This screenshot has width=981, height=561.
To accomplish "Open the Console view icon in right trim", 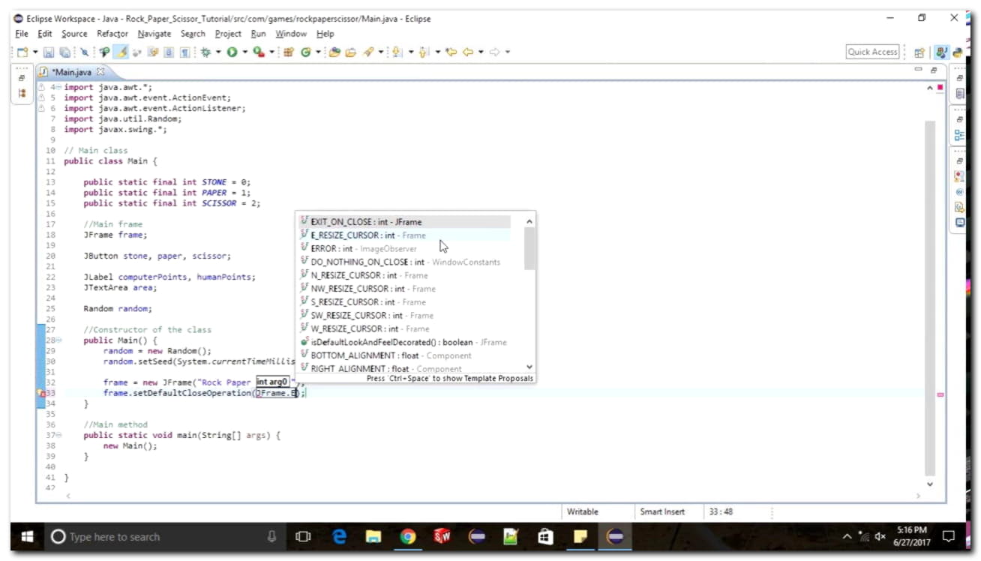I will coord(960,223).
